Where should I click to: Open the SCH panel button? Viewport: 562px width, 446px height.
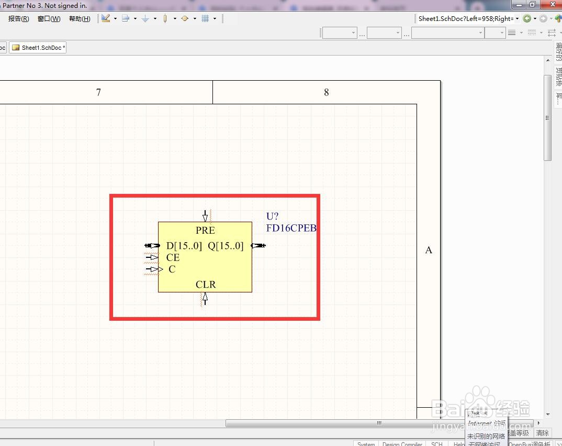[437, 444]
